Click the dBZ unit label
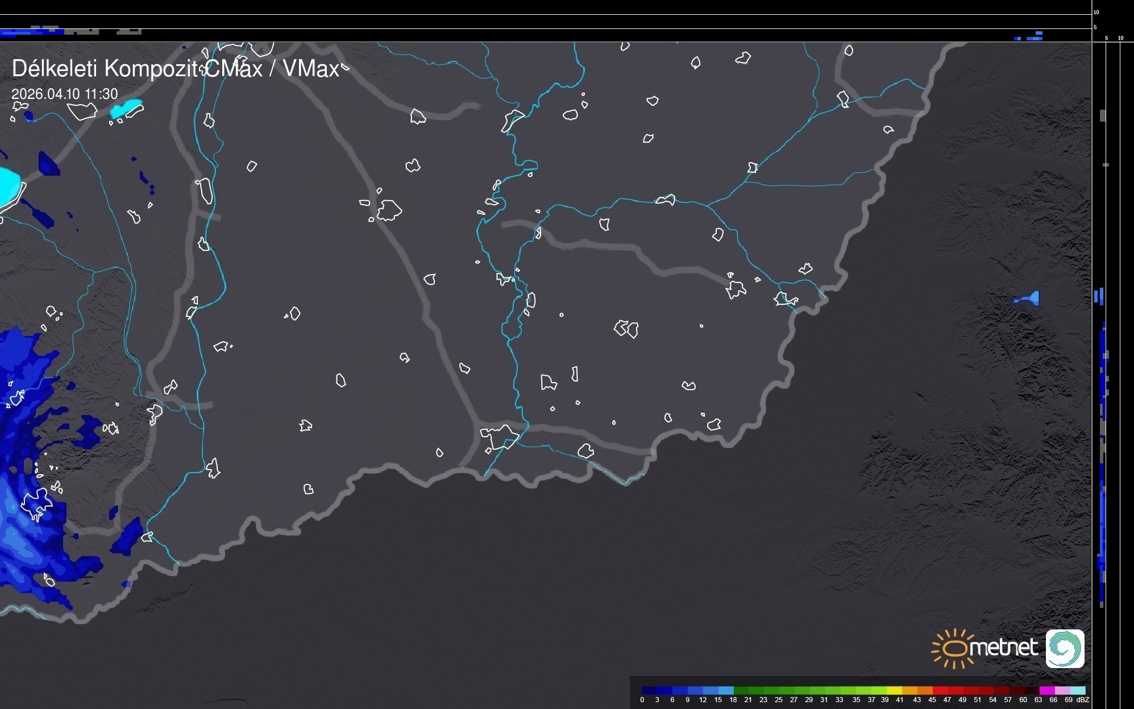This screenshot has width=1134, height=709. (x=1083, y=700)
